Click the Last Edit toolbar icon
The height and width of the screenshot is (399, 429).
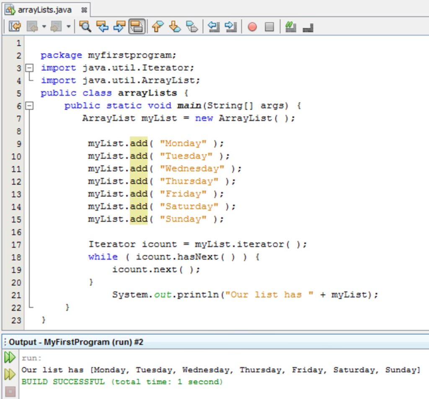click(15, 27)
